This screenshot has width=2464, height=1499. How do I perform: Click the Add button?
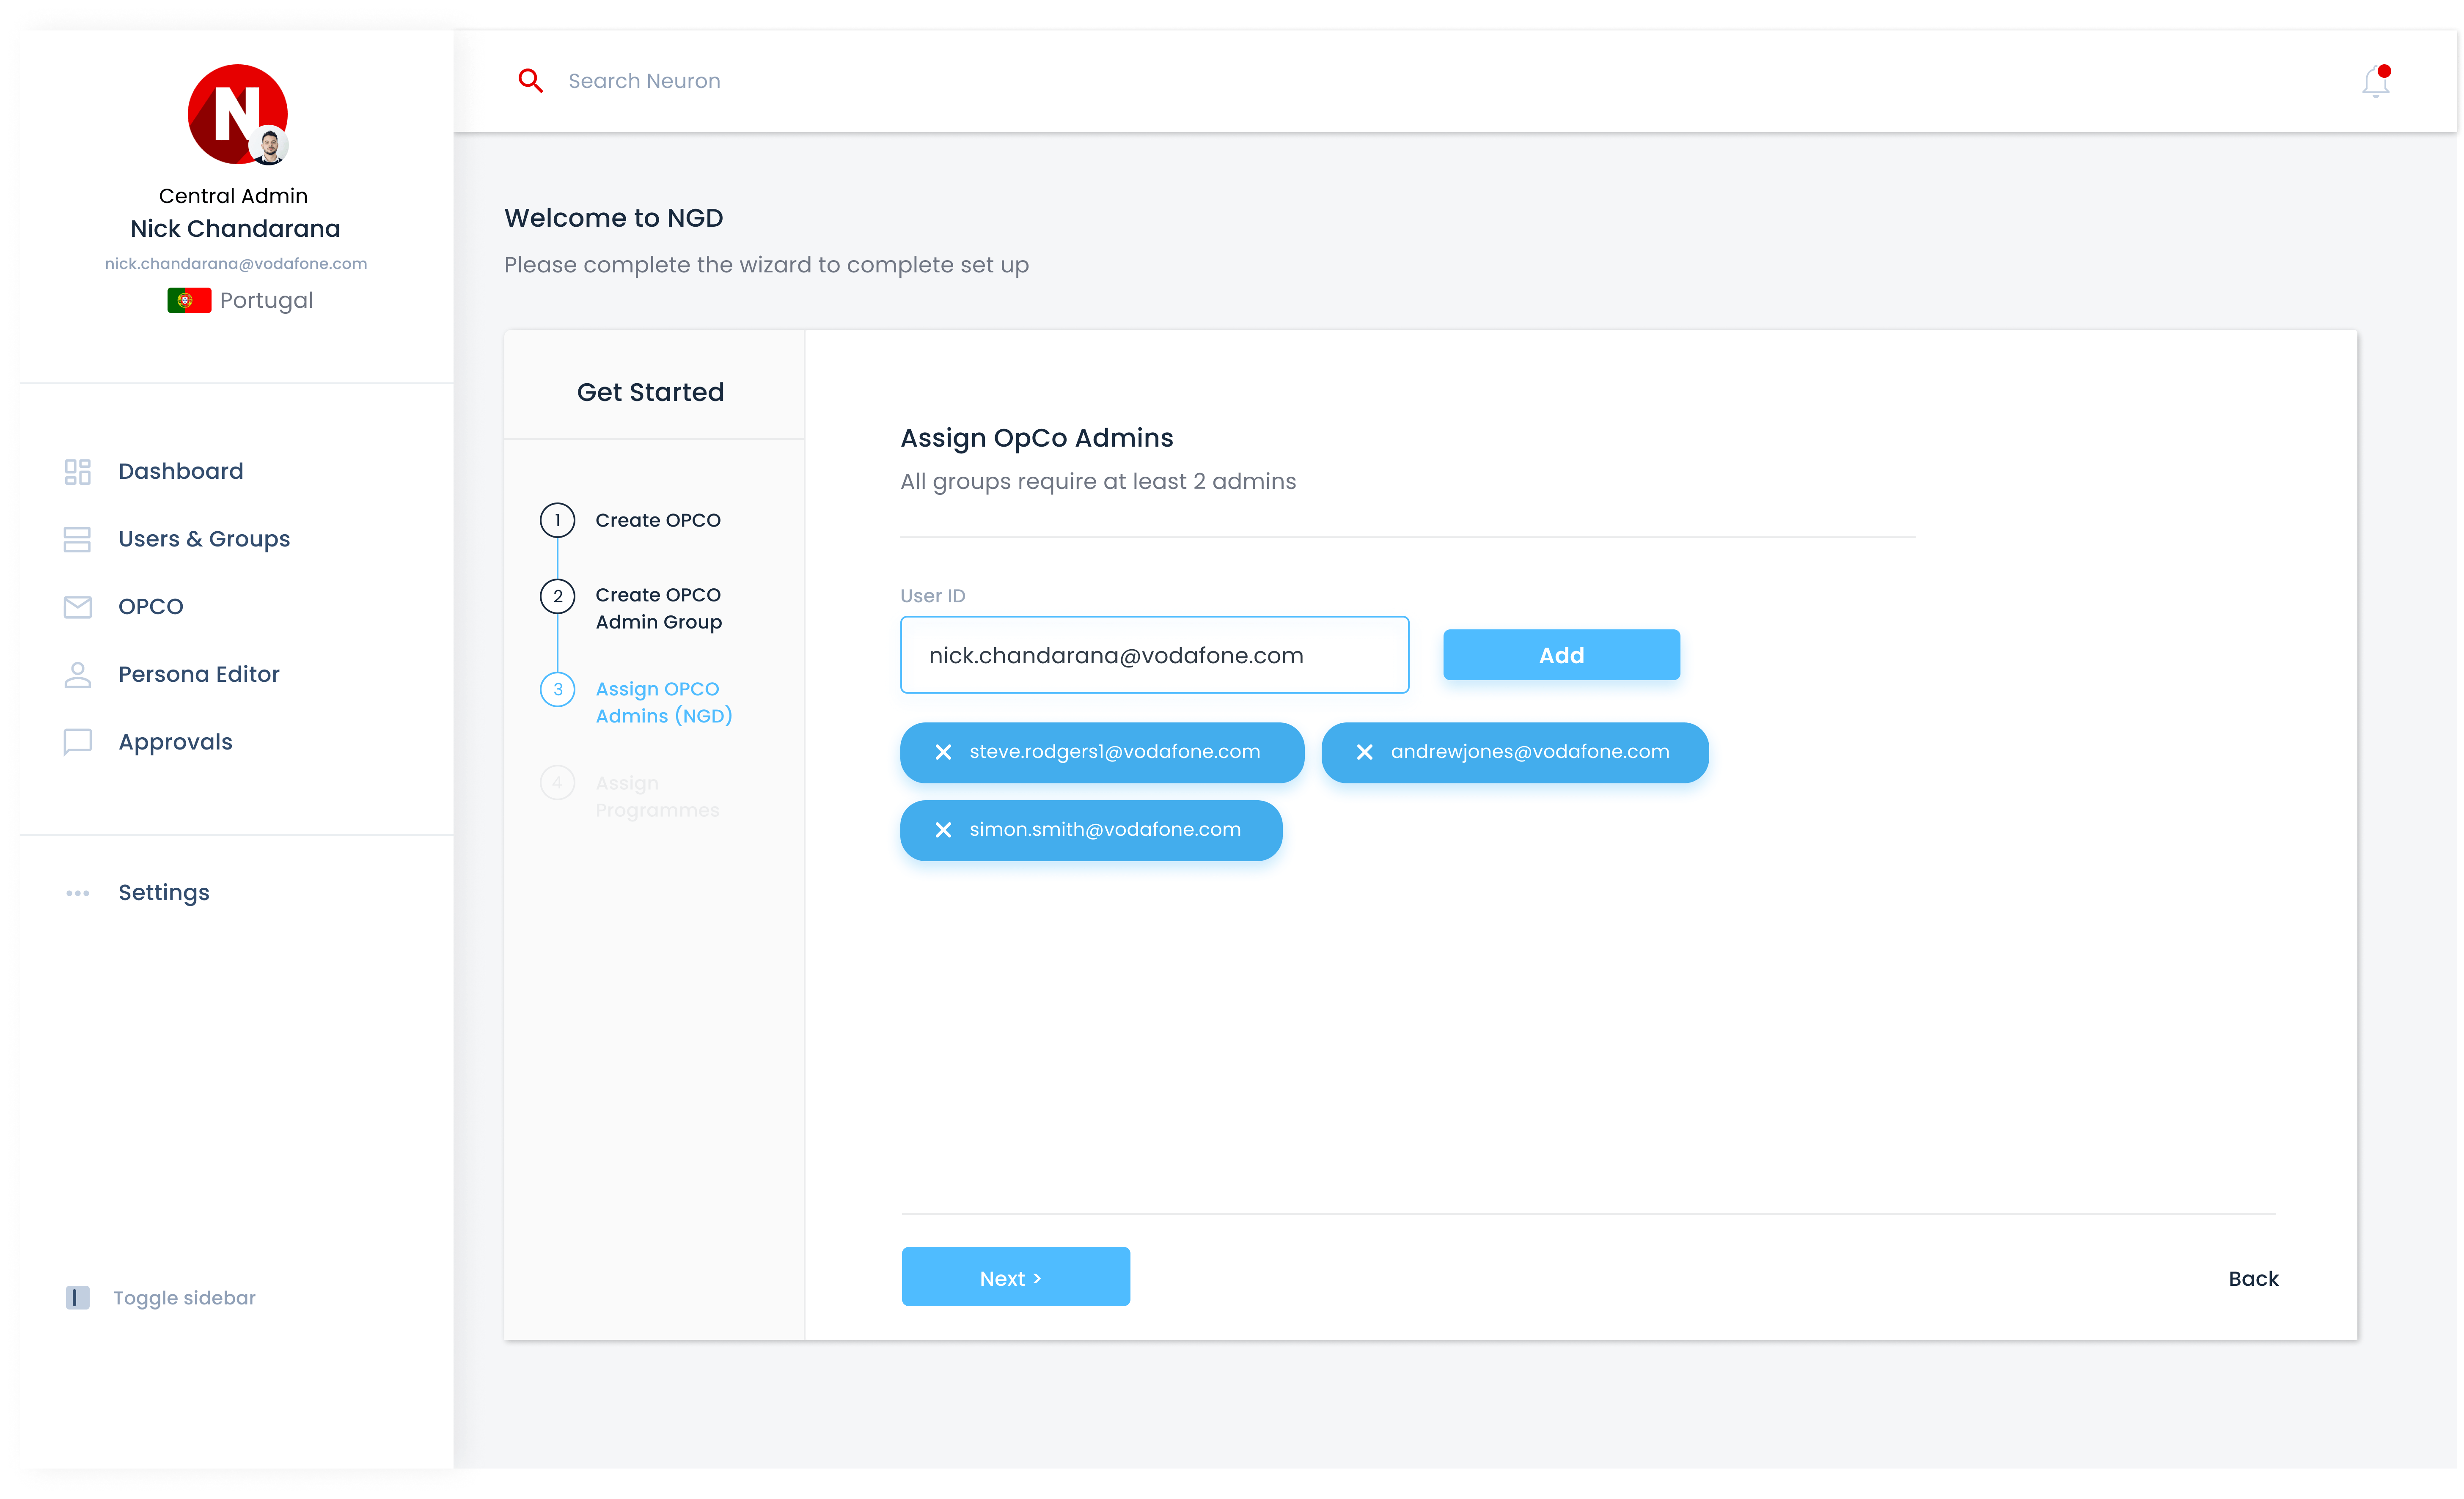pyautogui.click(x=1561, y=655)
